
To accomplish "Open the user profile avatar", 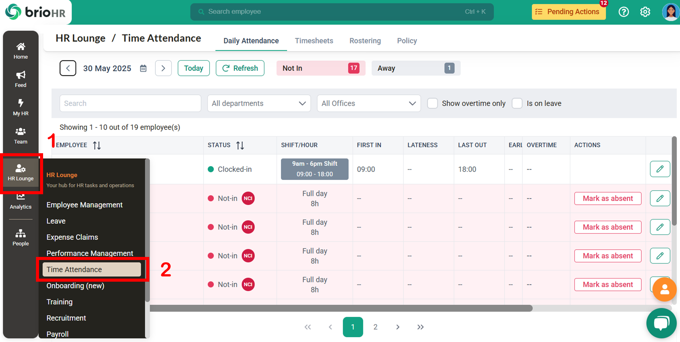I will pos(671,12).
